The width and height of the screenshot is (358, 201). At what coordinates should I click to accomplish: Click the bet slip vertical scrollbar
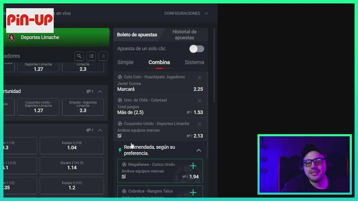(214, 65)
